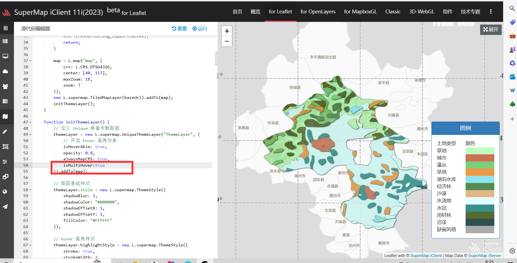Switch to for MapboxGL tab

pyautogui.click(x=360, y=11)
